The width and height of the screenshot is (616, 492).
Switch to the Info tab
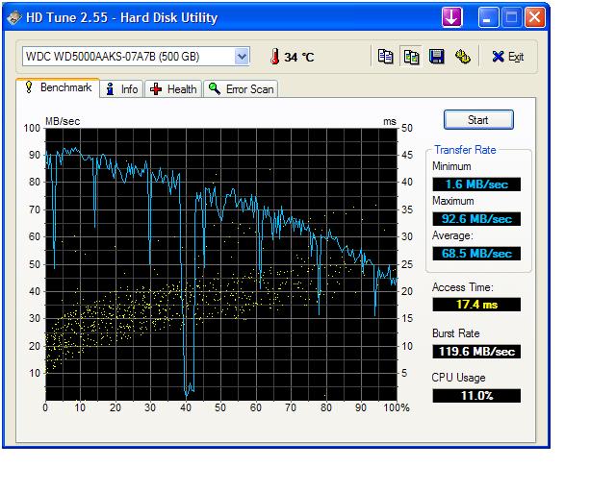click(122, 89)
